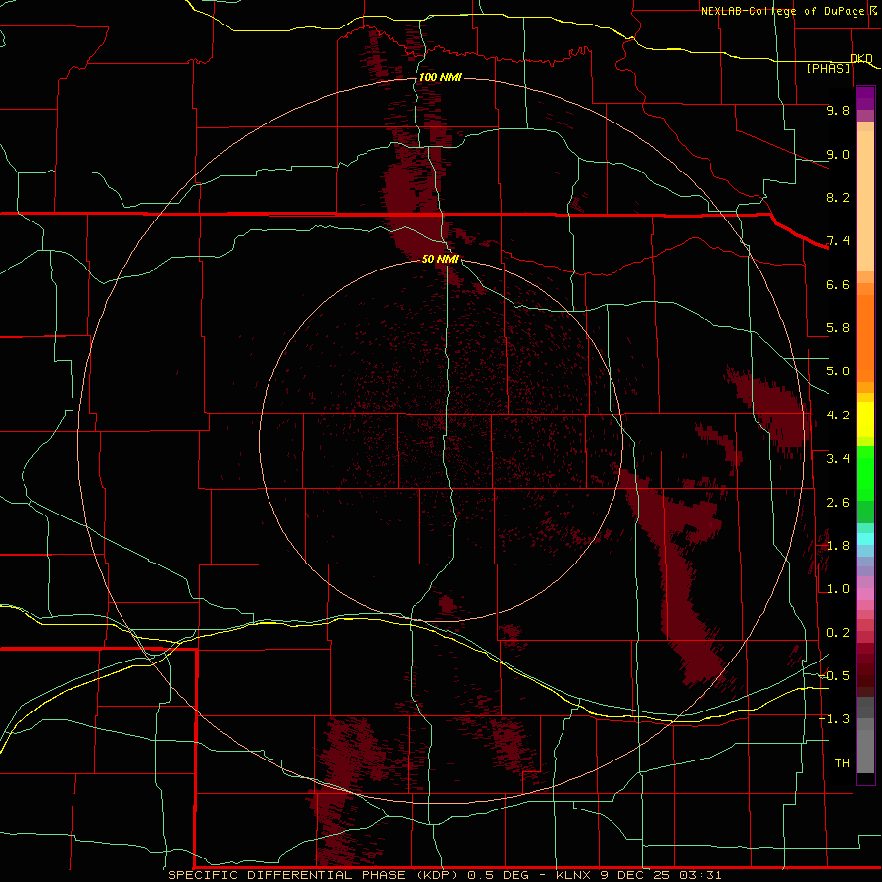The width and height of the screenshot is (882, 882).
Task: Click the 3.4 scale value
Action: (838, 459)
